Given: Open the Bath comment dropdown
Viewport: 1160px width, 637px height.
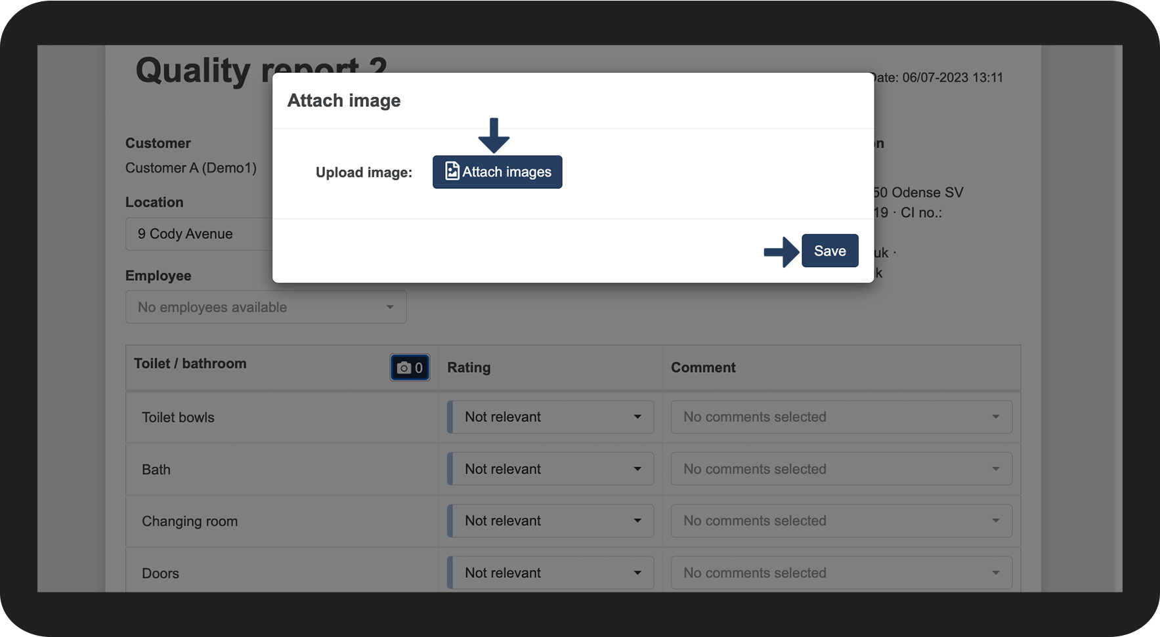Looking at the screenshot, I should pos(842,469).
